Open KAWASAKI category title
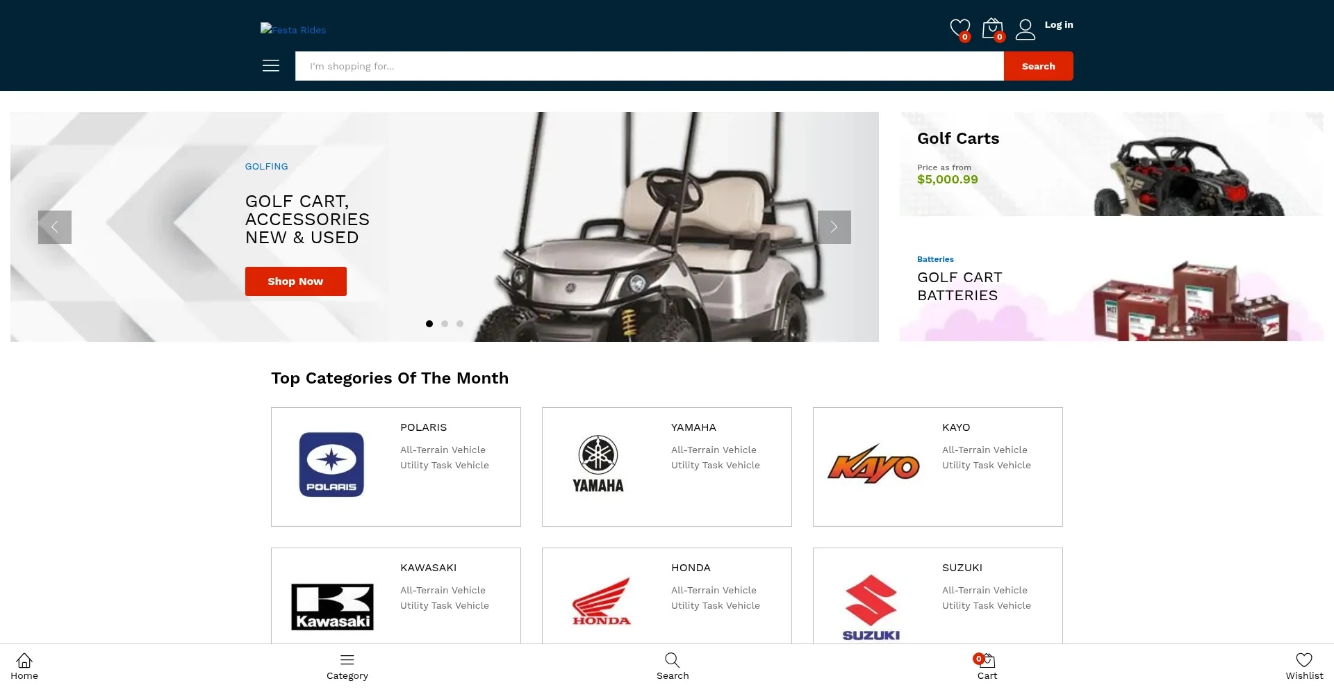This screenshot has height=690, width=1334. pos(429,568)
